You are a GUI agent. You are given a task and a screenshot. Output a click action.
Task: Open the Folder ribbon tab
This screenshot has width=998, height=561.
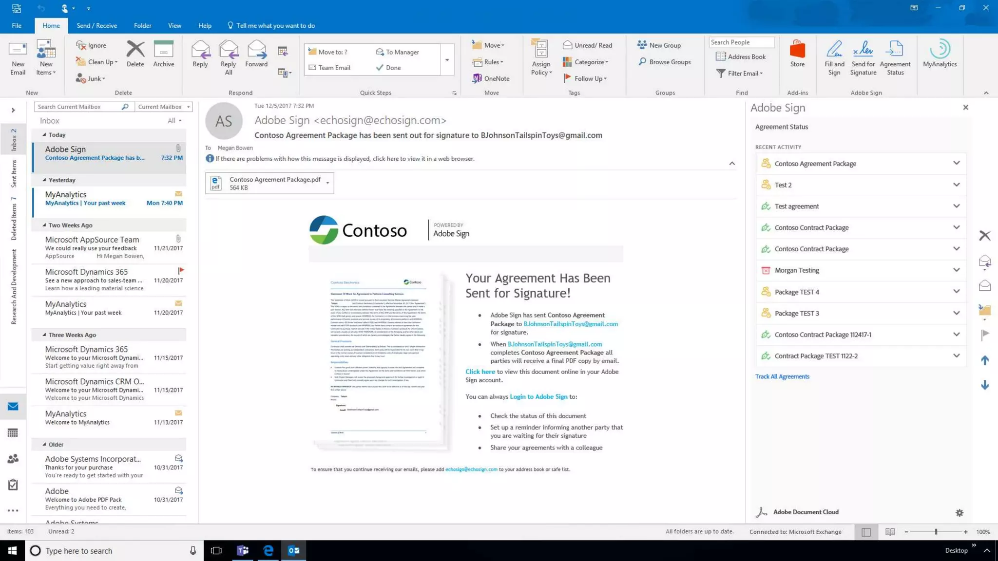pyautogui.click(x=142, y=25)
